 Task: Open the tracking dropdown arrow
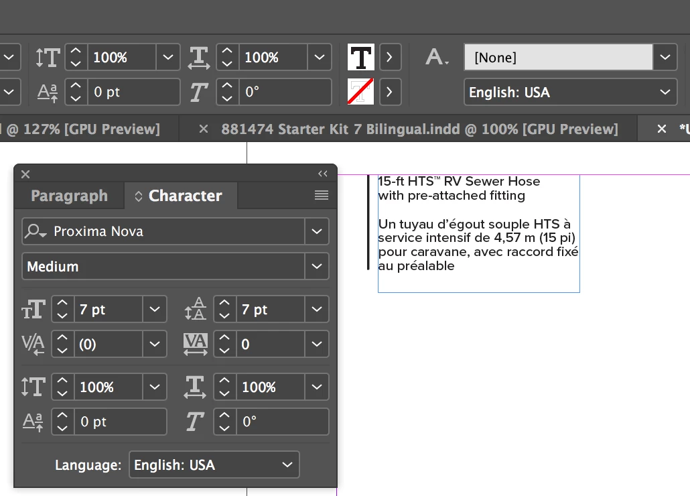pos(316,344)
